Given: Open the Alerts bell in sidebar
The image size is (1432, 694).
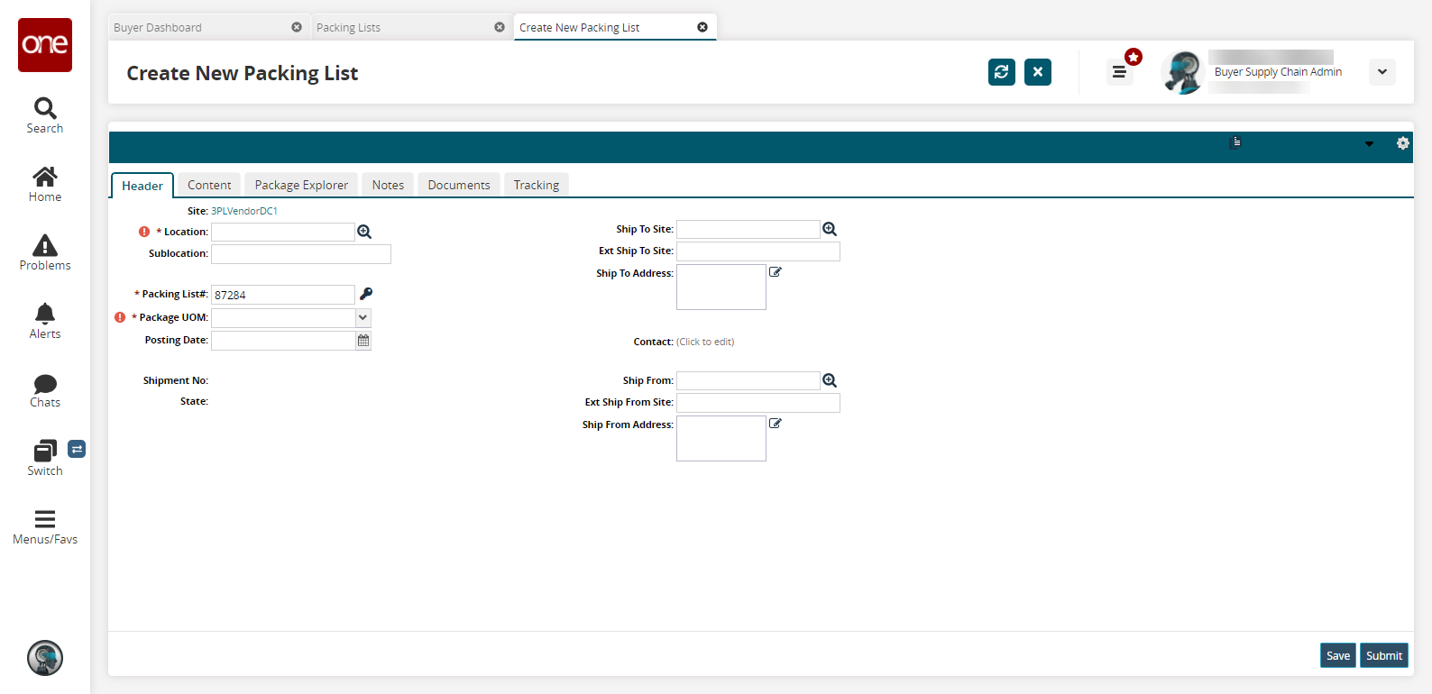Looking at the screenshot, I should [x=45, y=321].
